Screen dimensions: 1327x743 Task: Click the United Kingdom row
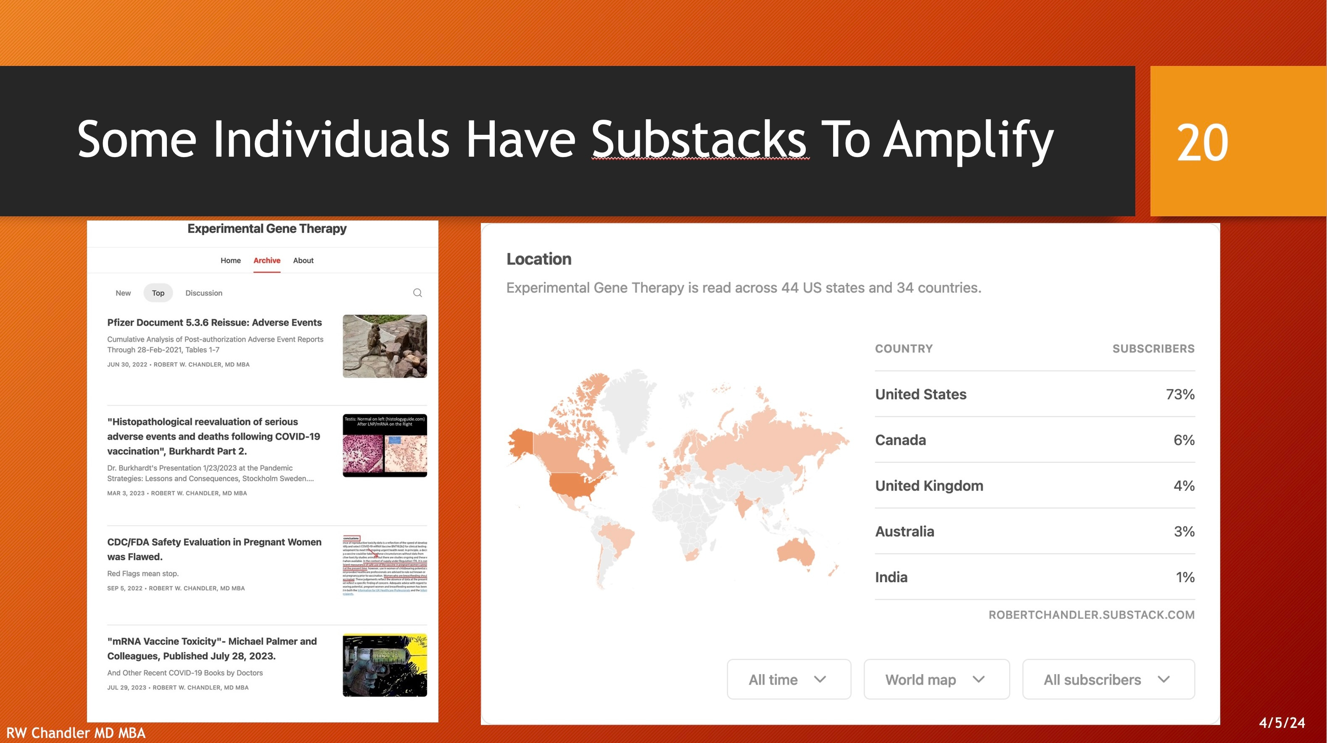(1035, 486)
